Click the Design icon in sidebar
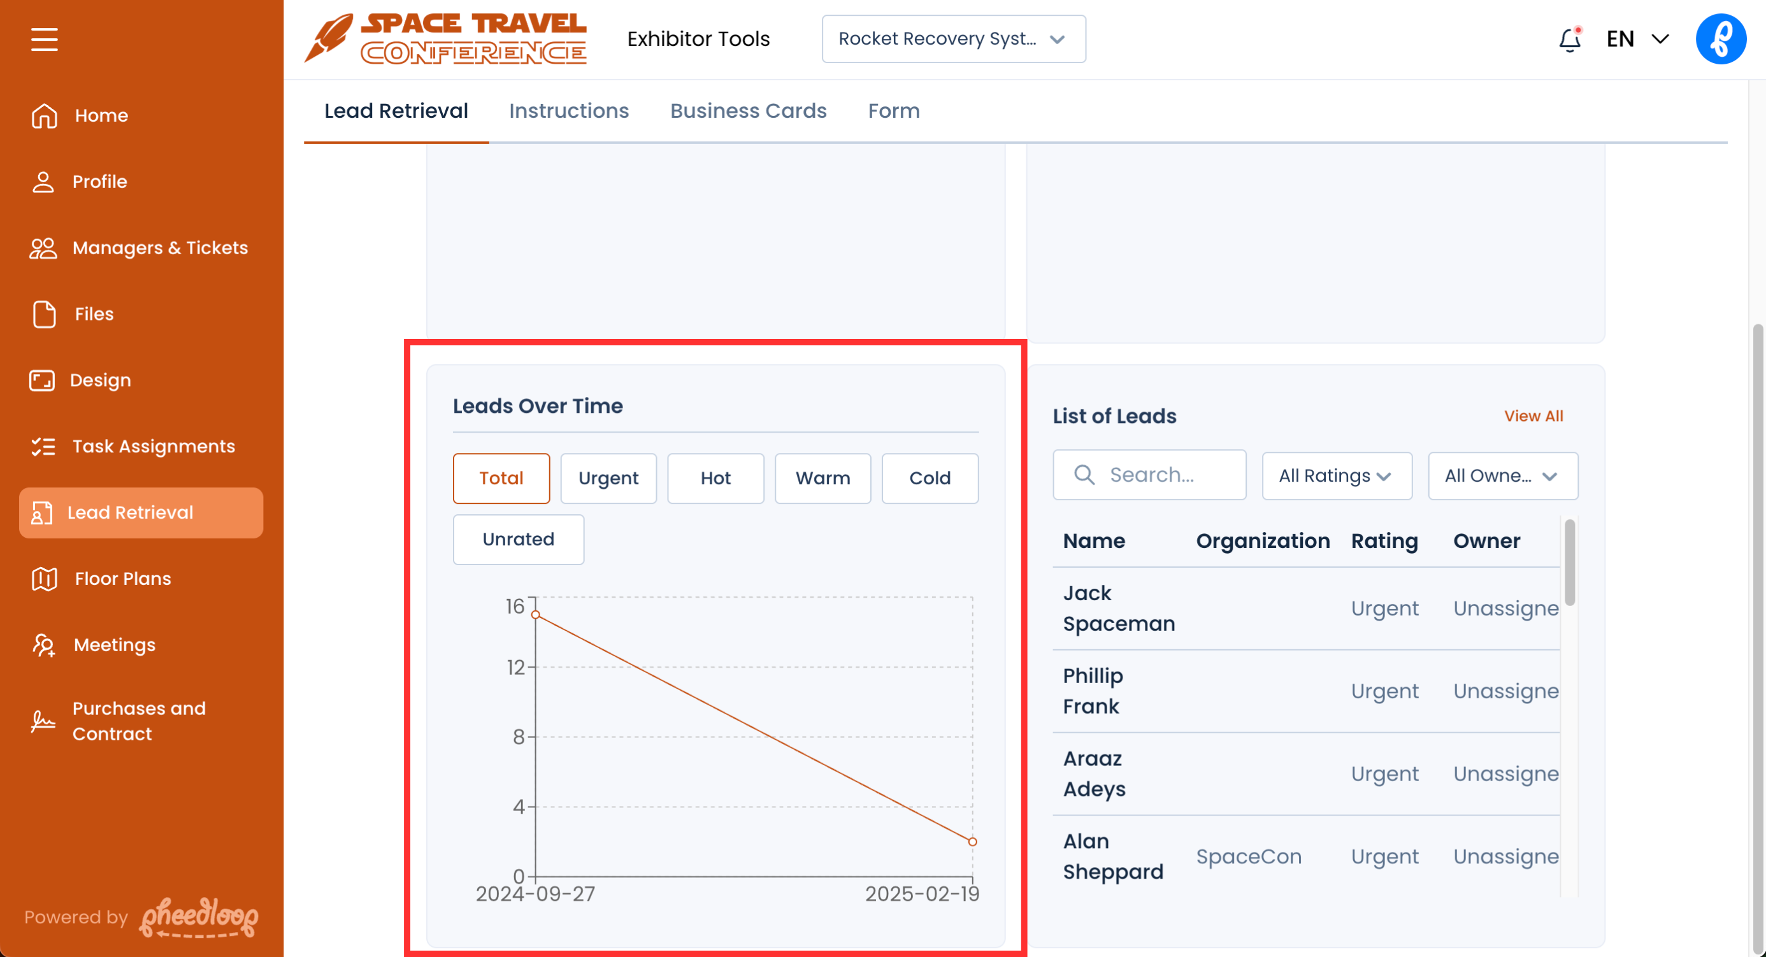The image size is (1766, 957). [x=42, y=380]
